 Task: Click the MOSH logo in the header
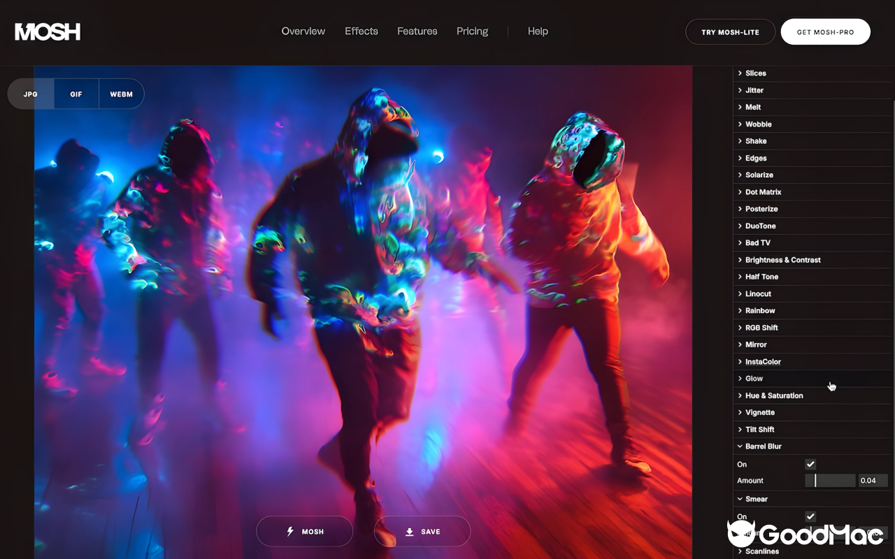[x=47, y=31]
